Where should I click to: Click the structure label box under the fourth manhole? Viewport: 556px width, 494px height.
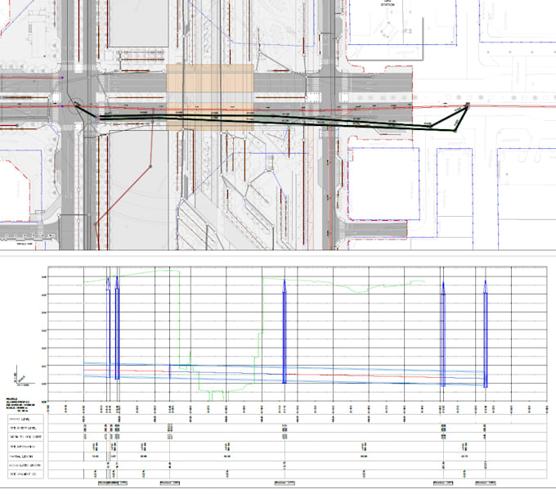pyautogui.click(x=443, y=483)
